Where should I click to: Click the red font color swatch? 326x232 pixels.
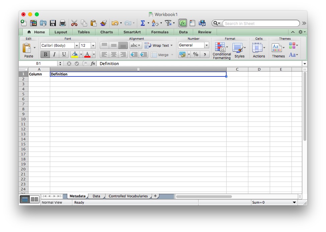click(x=87, y=54)
